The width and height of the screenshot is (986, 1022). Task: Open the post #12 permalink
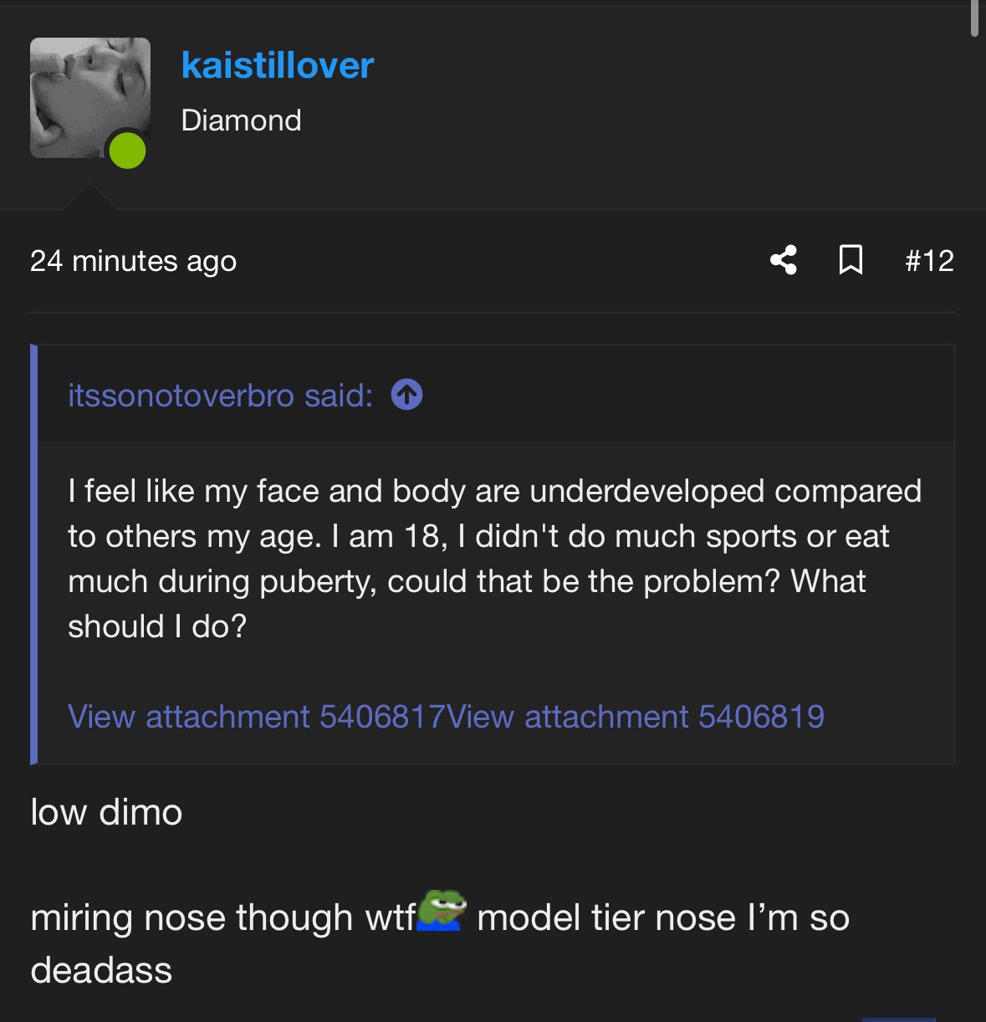click(x=929, y=261)
